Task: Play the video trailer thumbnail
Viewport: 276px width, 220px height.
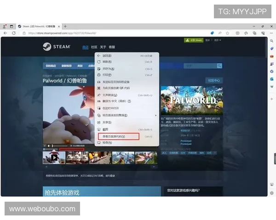Action: (x=54, y=158)
